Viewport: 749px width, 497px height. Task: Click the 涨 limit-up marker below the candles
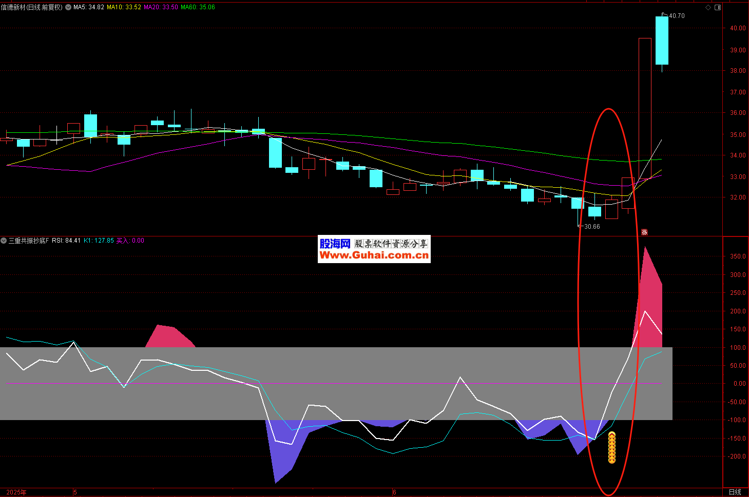point(644,232)
